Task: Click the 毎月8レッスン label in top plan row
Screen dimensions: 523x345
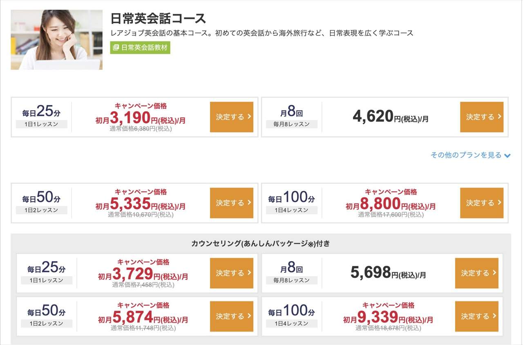Action: pos(291,124)
